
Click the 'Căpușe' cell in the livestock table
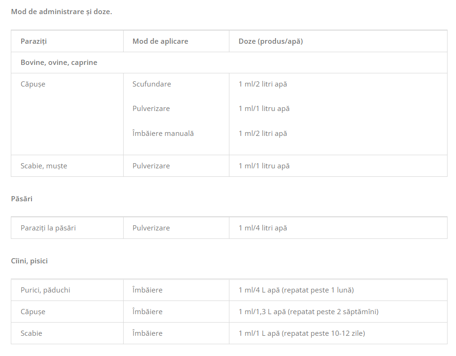pos(33,84)
